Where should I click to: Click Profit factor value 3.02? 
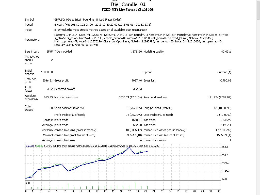click(x=50, y=89)
